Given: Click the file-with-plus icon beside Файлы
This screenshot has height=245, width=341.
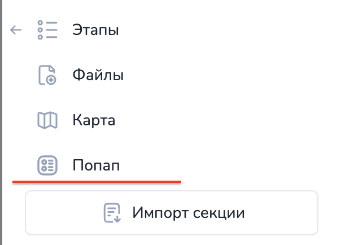Looking at the screenshot, I should coord(47,75).
